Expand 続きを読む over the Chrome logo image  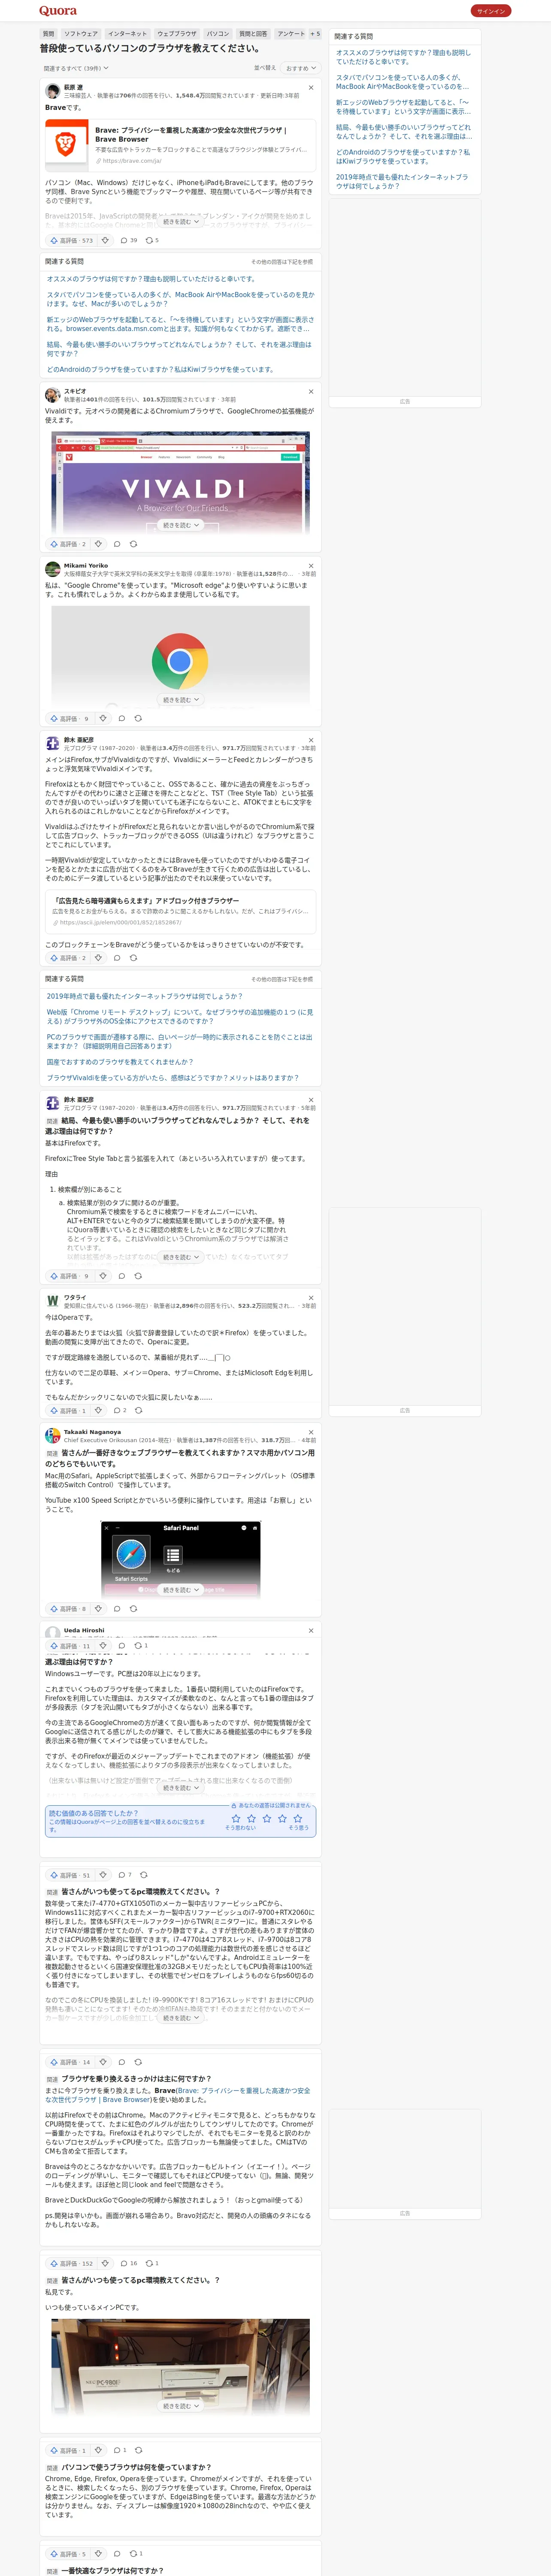(x=181, y=700)
